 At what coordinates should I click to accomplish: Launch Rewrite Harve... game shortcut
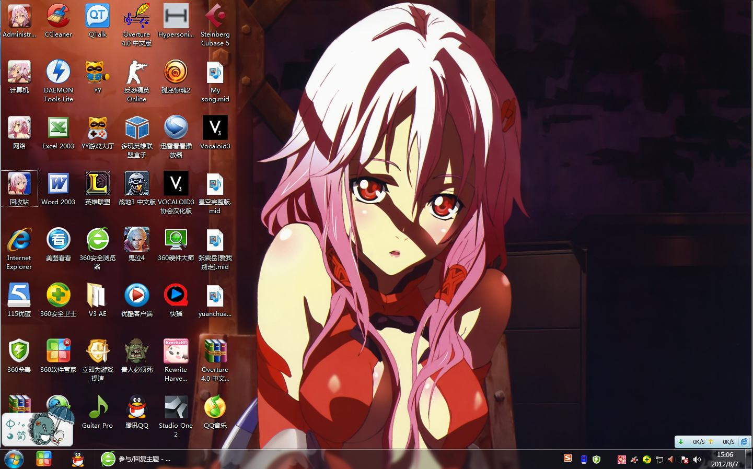(176, 360)
